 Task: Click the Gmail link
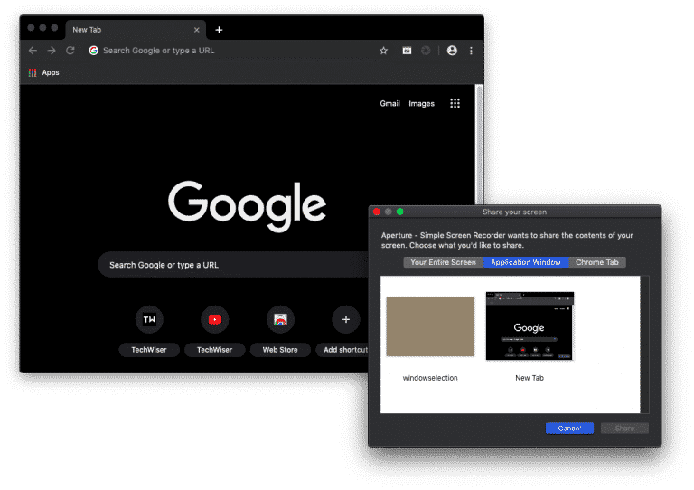pos(390,104)
